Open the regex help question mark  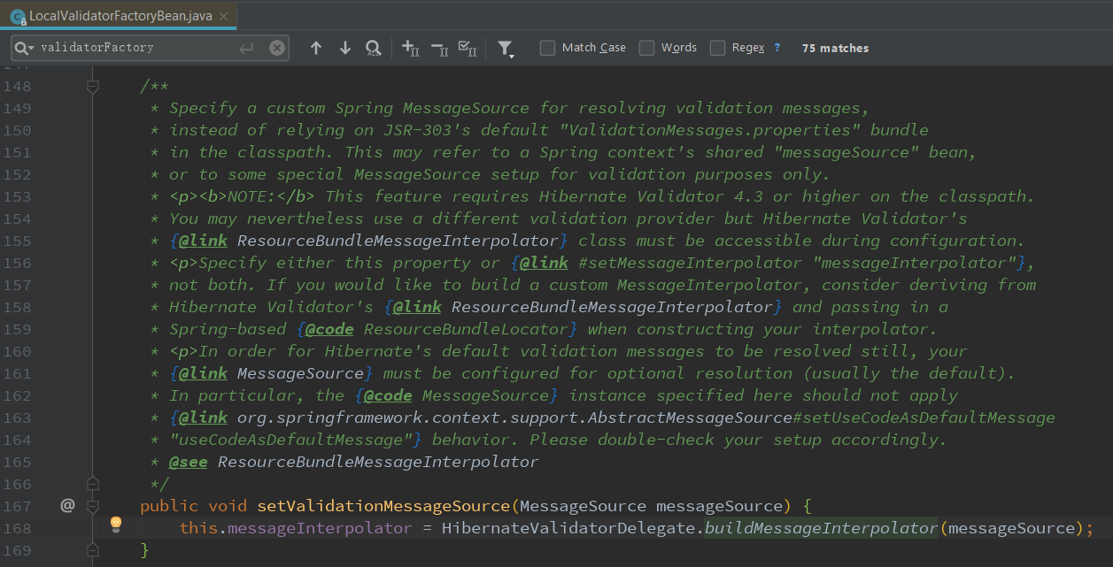[777, 48]
